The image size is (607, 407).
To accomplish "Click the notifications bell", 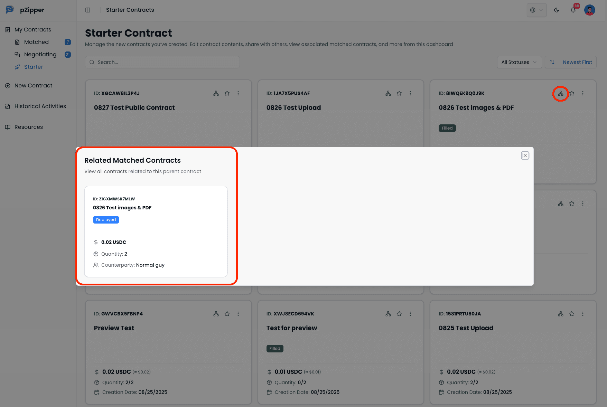I will click(573, 10).
